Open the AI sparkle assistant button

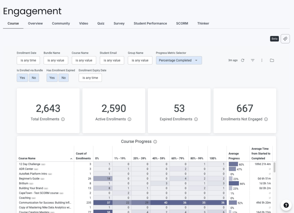[x=285, y=39]
